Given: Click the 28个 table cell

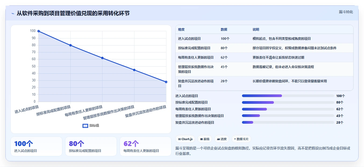Looking at the screenshot, I should click(224, 81).
